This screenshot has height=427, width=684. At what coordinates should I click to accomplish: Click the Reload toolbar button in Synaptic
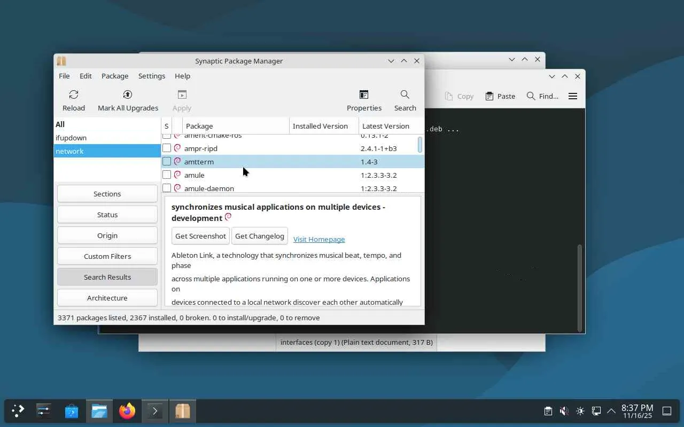(x=74, y=100)
